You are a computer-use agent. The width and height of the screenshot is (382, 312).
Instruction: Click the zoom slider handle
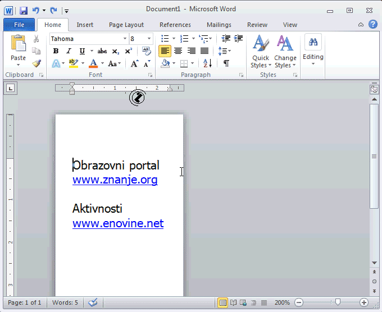pyautogui.click(x=338, y=302)
